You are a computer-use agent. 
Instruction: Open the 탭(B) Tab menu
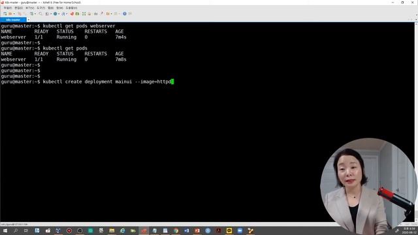tap(51, 8)
